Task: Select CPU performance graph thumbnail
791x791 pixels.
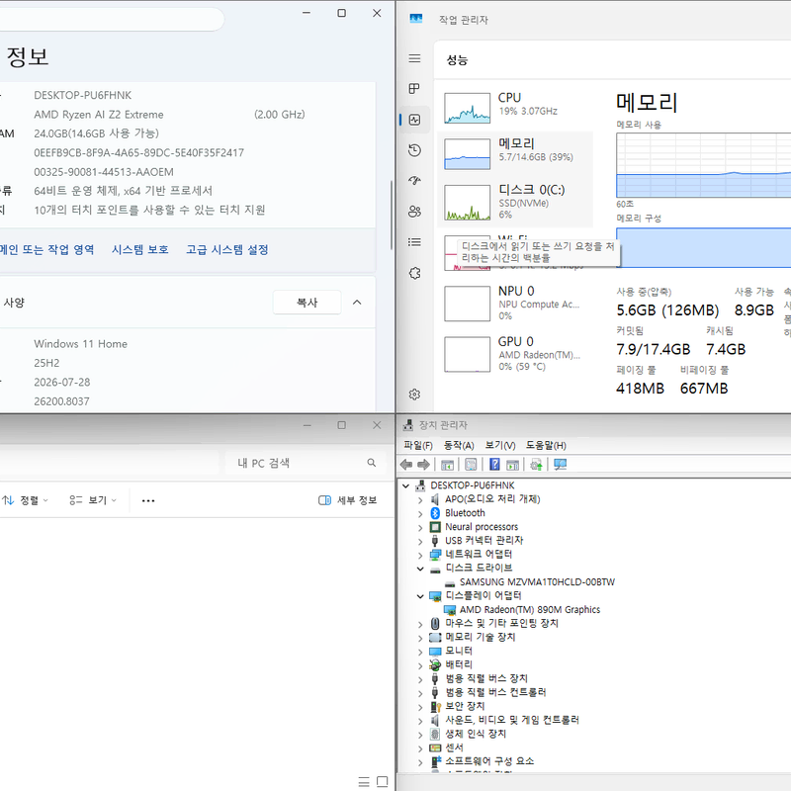Action: pos(467,108)
